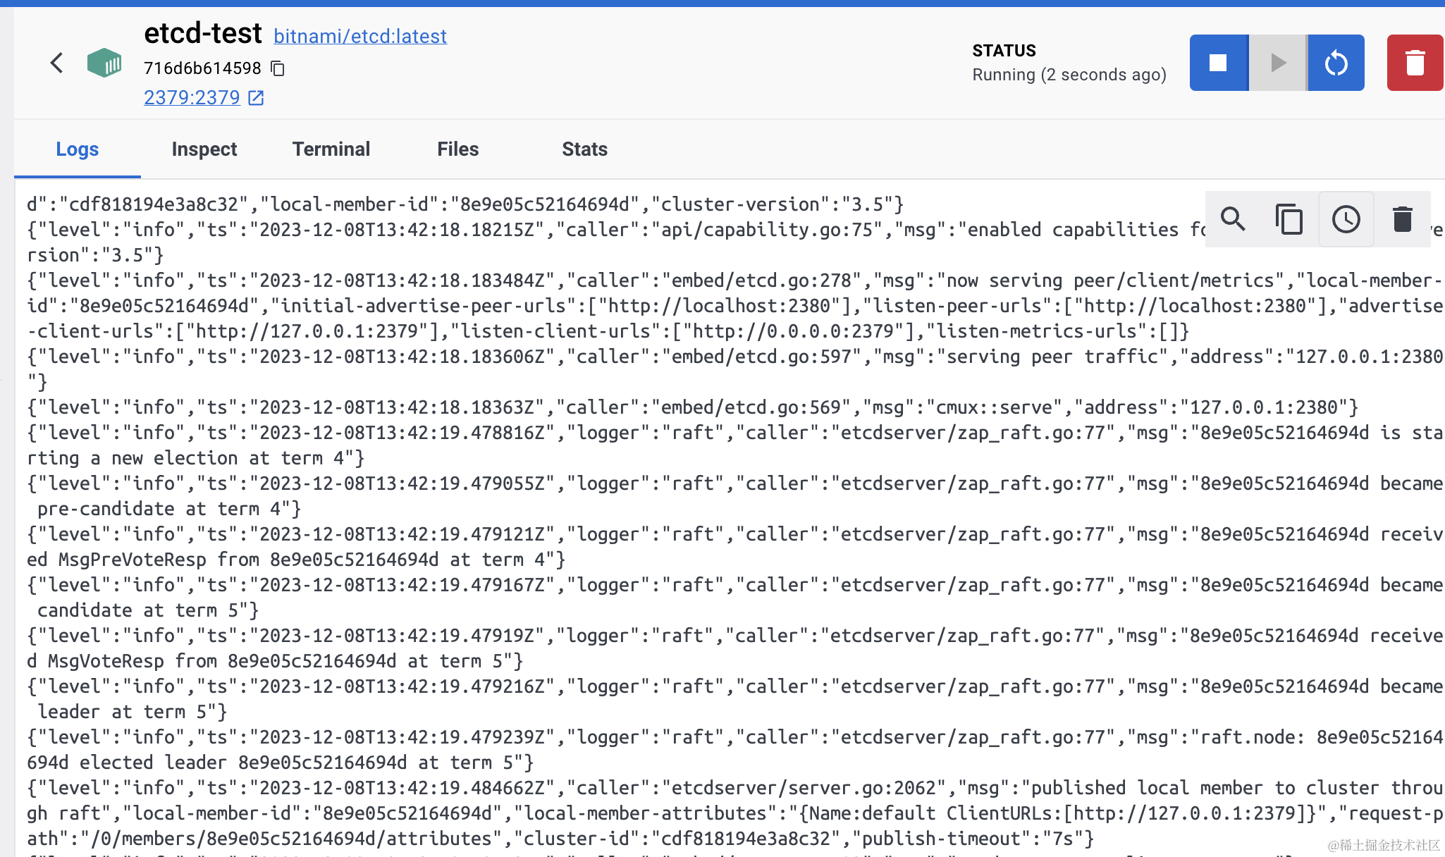Copy logs to clipboard
1445x857 pixels.
[1289, 219]
